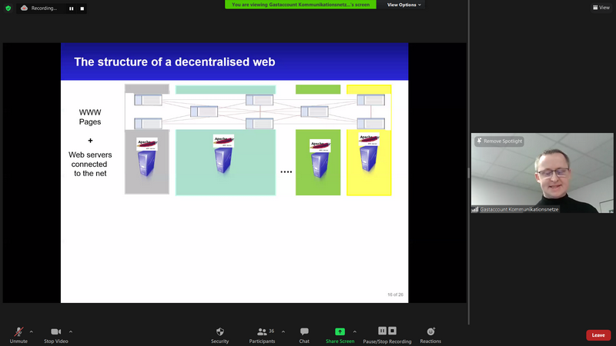
Task: Pause the cloud recording in top bar
Action: point(71,8)
